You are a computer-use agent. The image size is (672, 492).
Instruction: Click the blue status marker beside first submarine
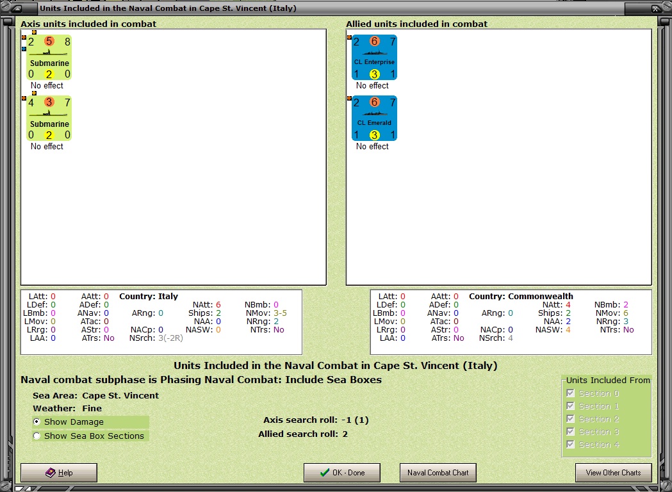(x=24, y=49)
